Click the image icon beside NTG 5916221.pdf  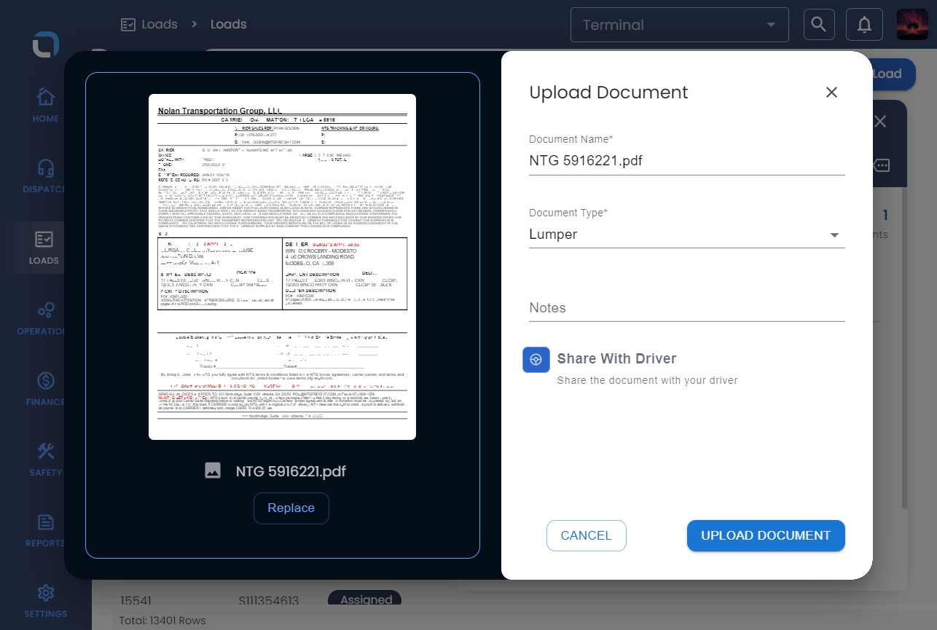213,470
